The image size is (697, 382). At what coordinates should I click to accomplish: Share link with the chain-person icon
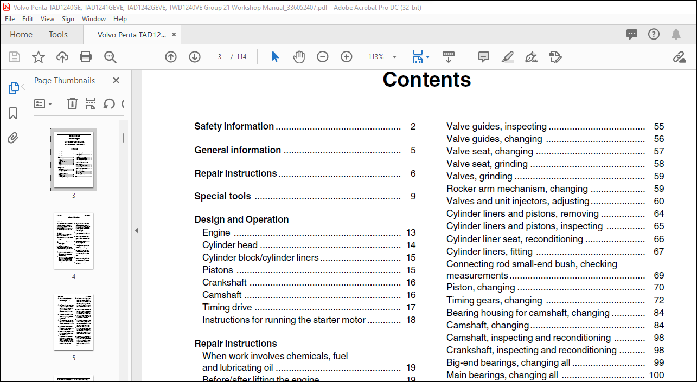click(679, 57)
